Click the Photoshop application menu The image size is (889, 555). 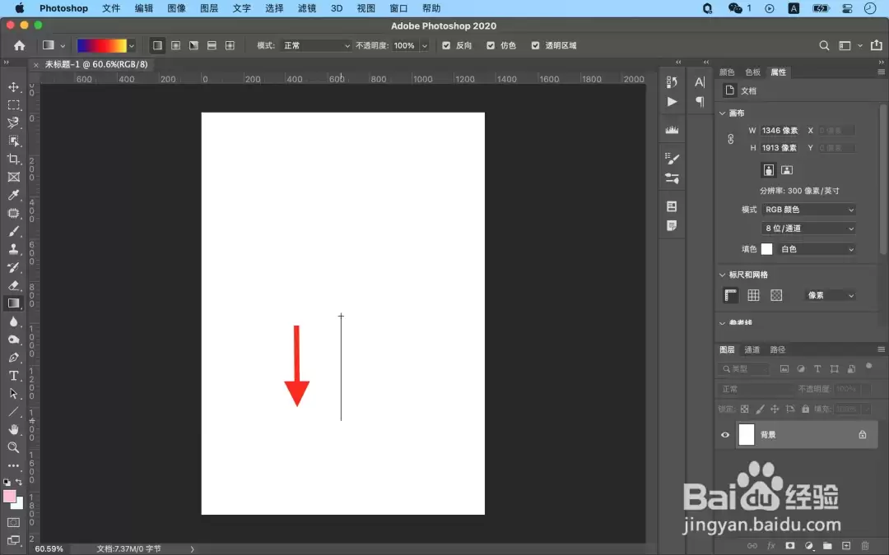click(63, 8)
